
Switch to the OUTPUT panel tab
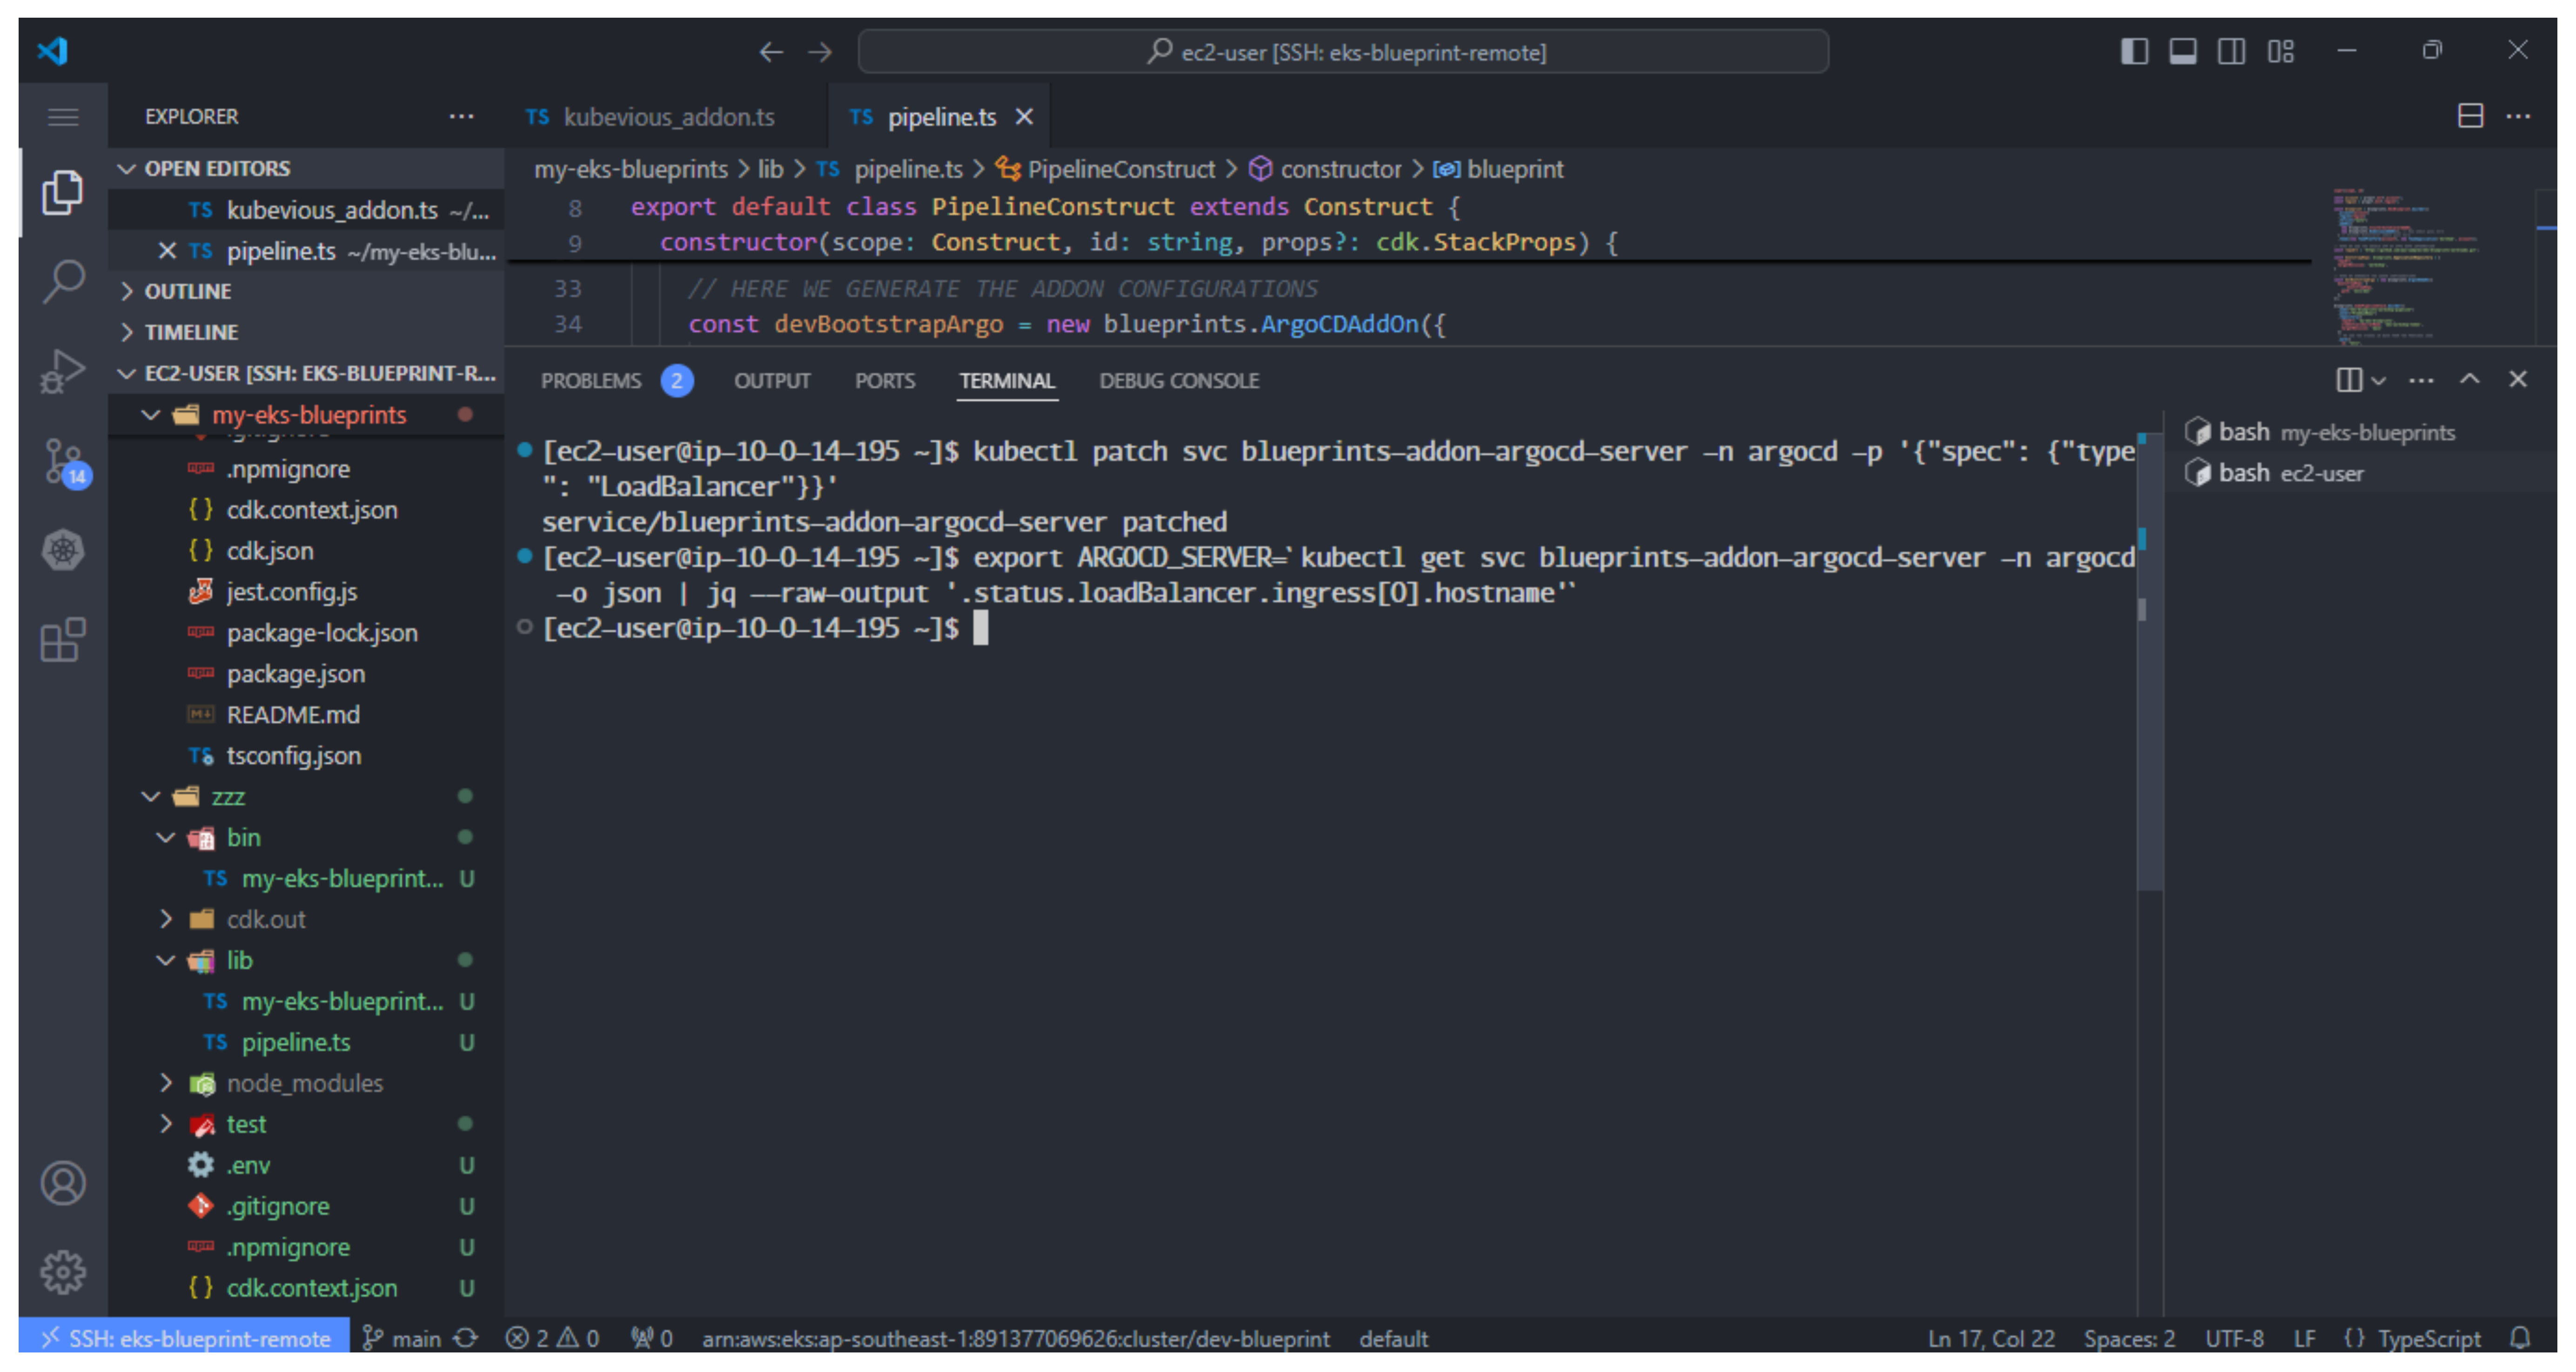772,381
